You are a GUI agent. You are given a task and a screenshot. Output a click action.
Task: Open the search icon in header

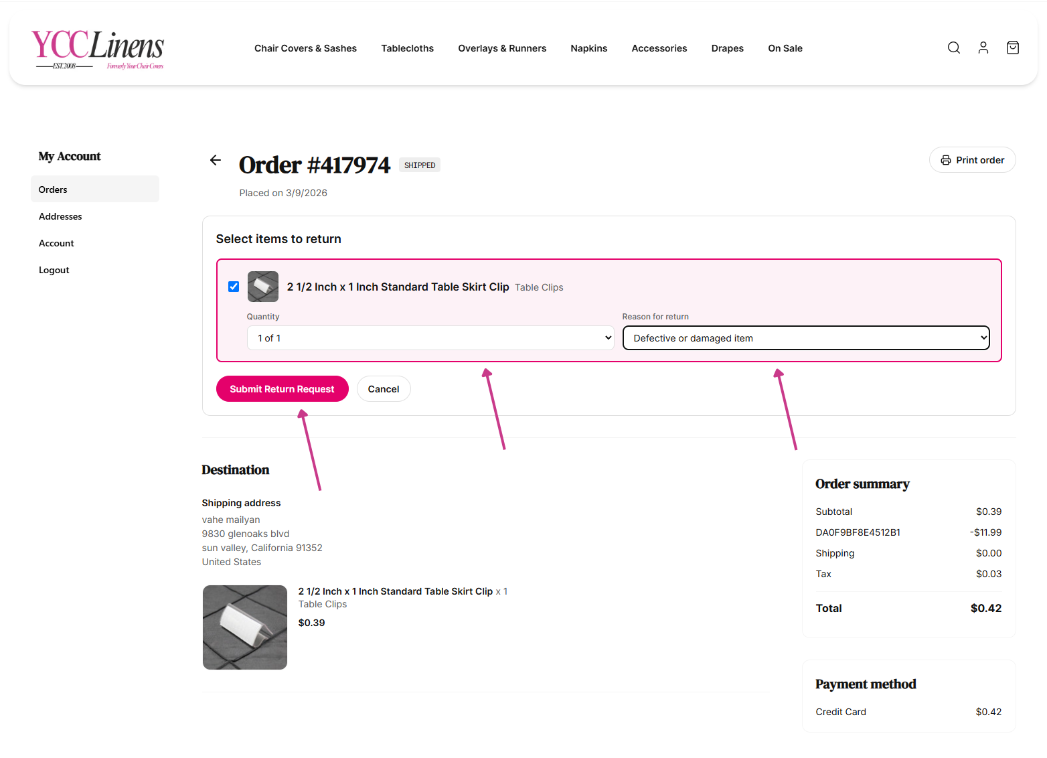click(x=954, y=48)
